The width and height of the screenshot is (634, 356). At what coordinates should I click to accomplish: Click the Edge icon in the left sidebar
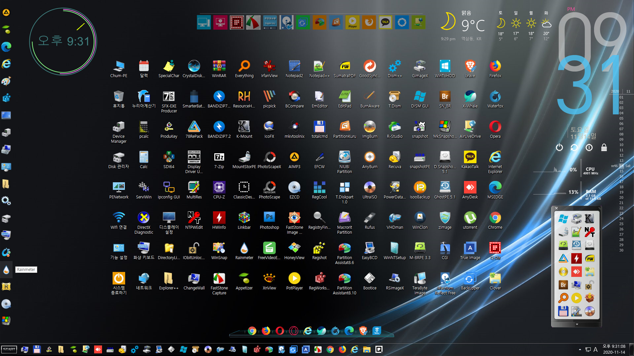click(x=6, y=46)
